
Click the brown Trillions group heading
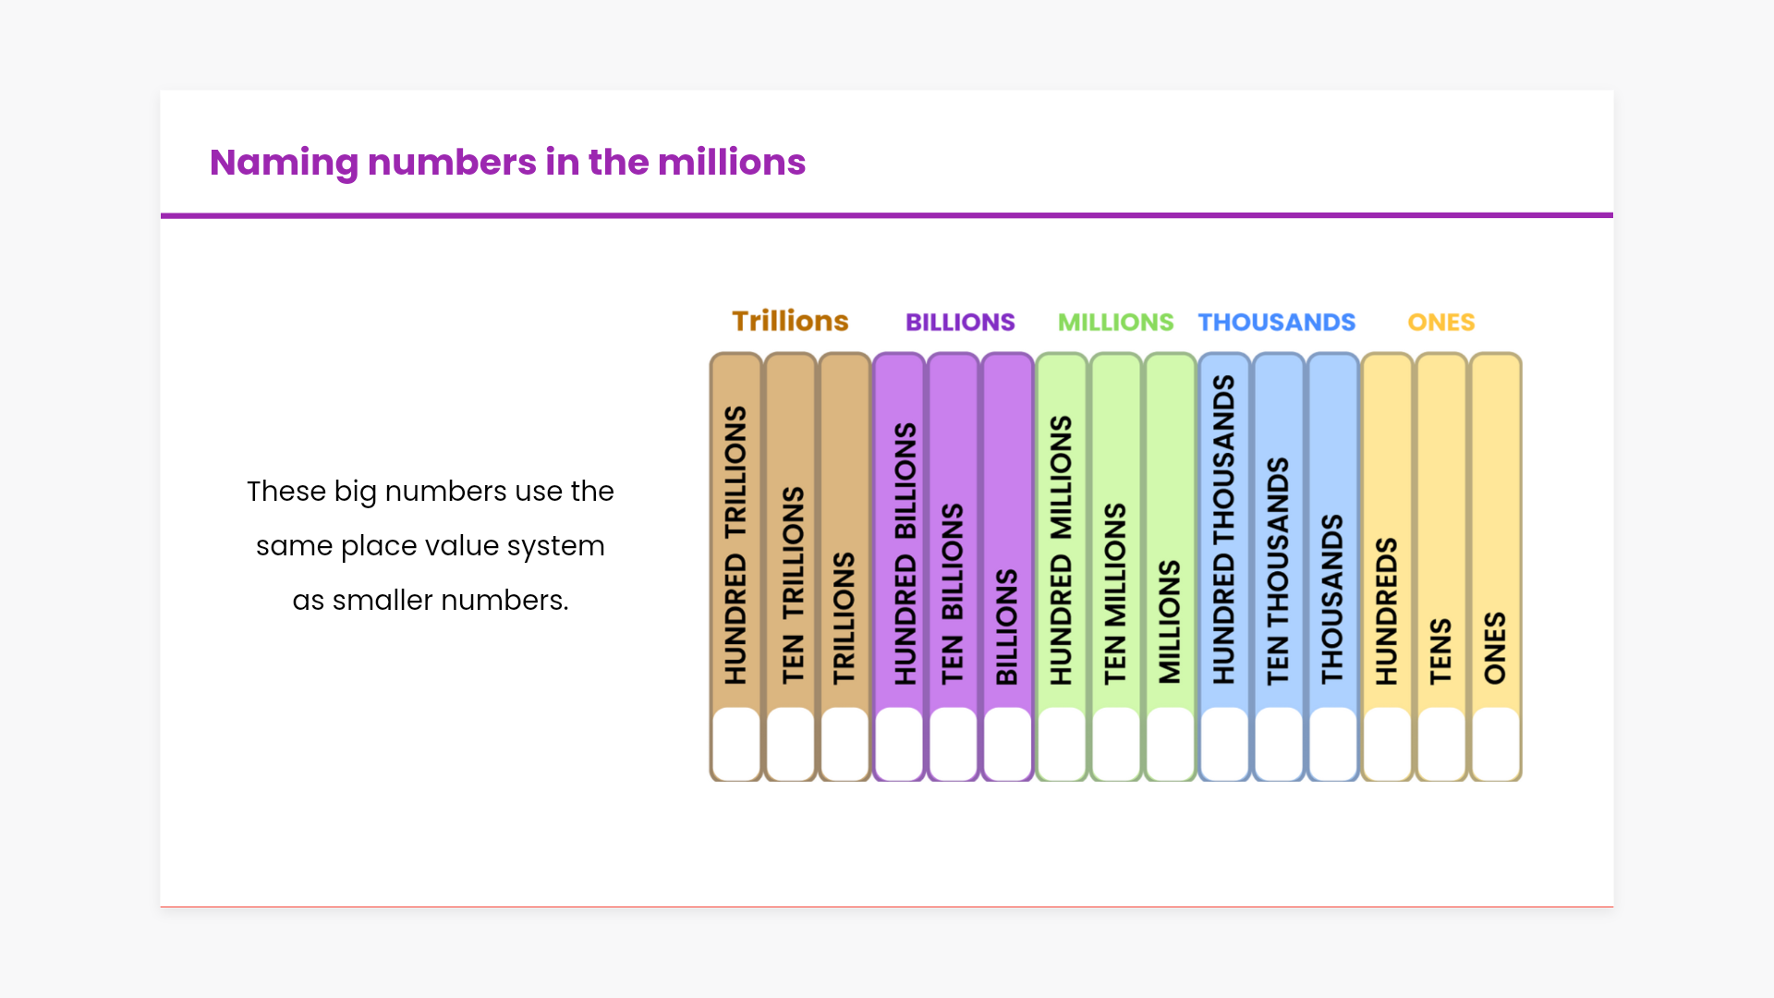[790, 322]
